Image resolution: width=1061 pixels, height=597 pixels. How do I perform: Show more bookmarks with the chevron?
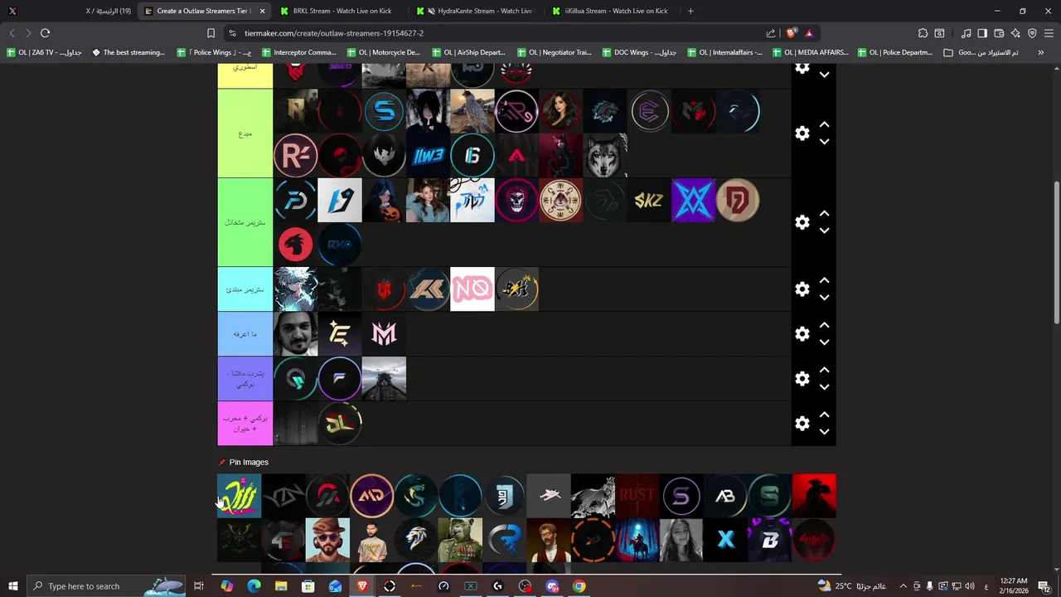click(1040, 52)
